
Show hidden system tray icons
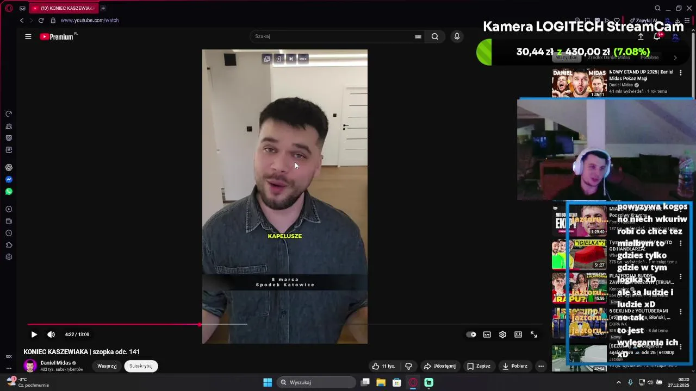[x=618, y=382]
